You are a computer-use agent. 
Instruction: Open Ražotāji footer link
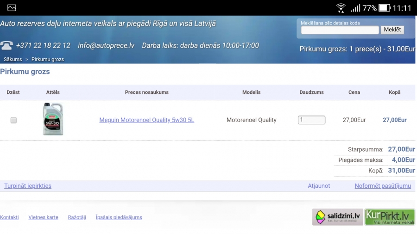coord(77,217)
